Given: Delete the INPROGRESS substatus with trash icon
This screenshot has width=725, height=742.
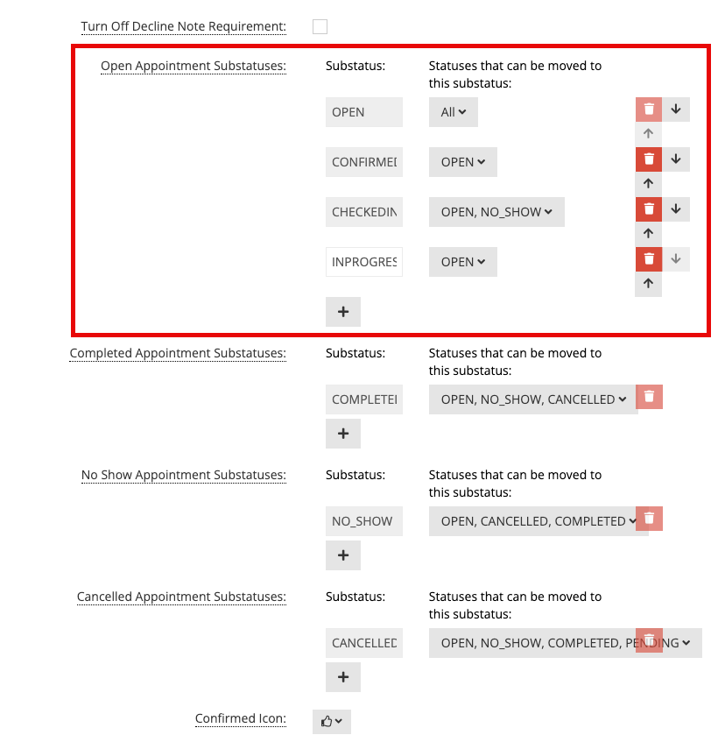Looking at the screenshot, I should pos(649,259).
